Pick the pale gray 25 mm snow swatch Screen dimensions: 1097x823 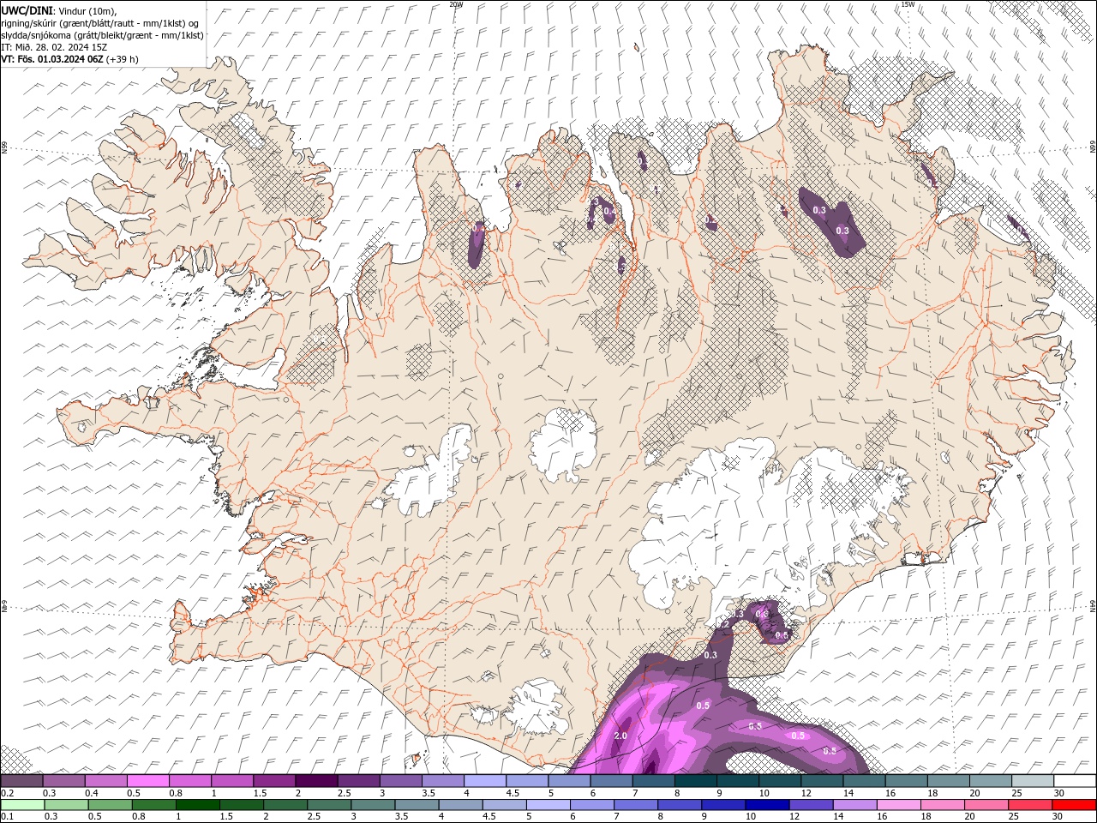pos(1033,781)
